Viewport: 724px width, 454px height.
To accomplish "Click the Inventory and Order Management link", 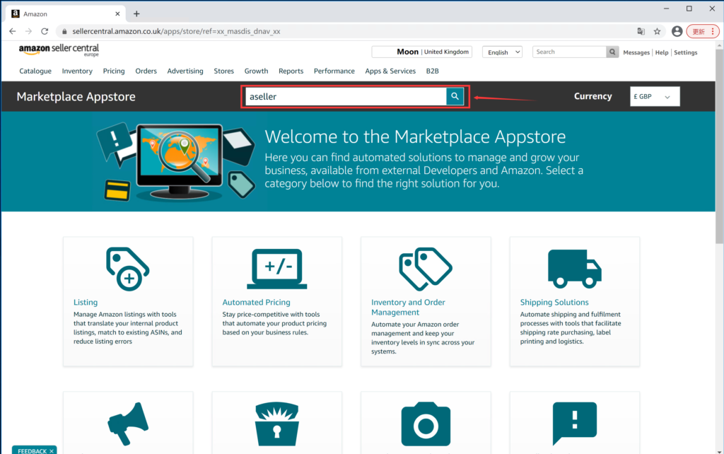I will tap(408, 307).
